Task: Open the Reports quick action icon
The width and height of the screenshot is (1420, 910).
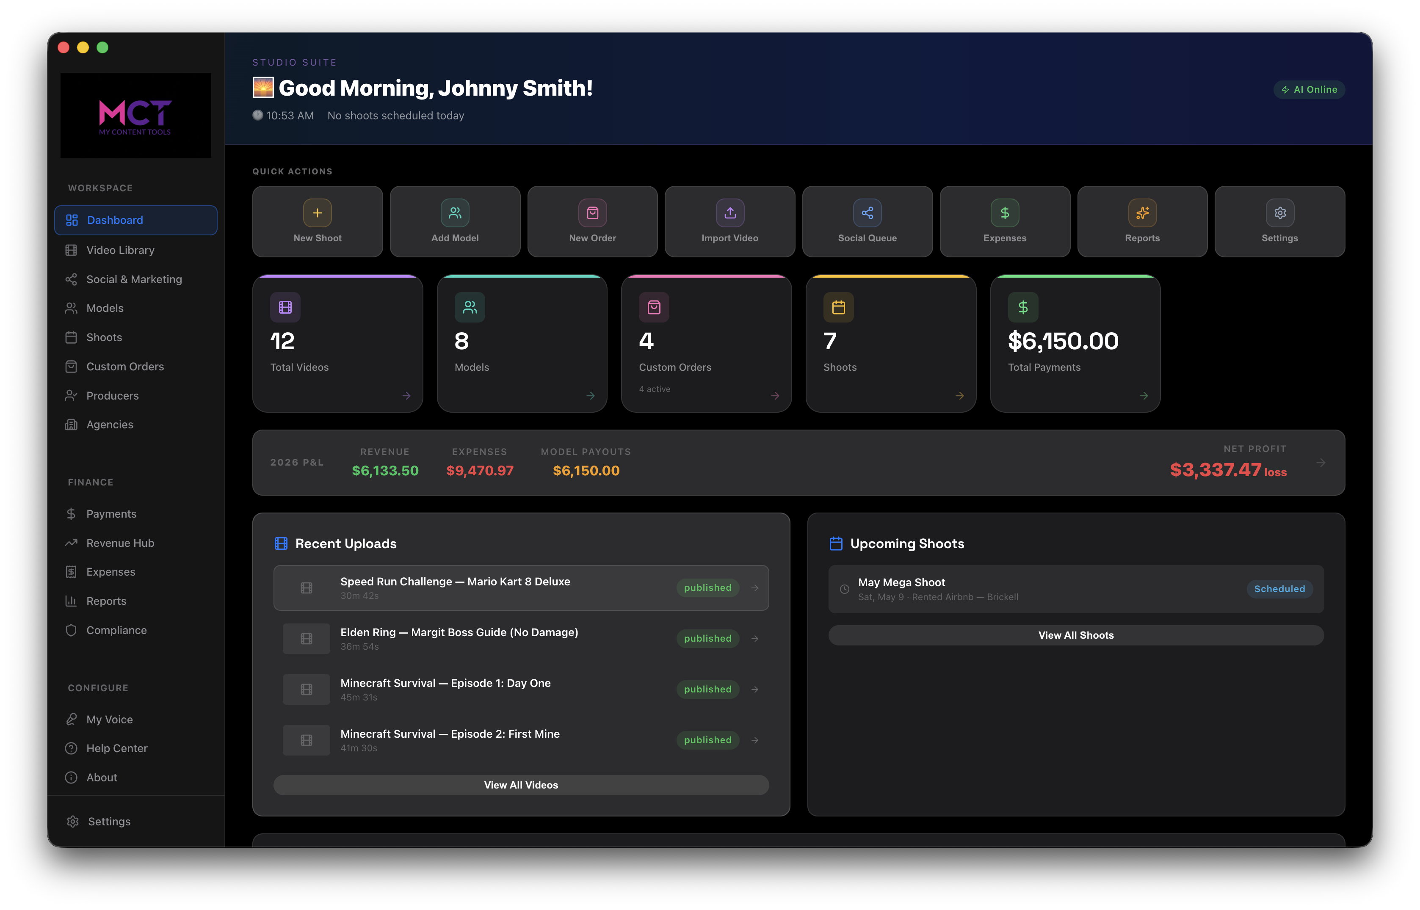Action: point(1142,213)
